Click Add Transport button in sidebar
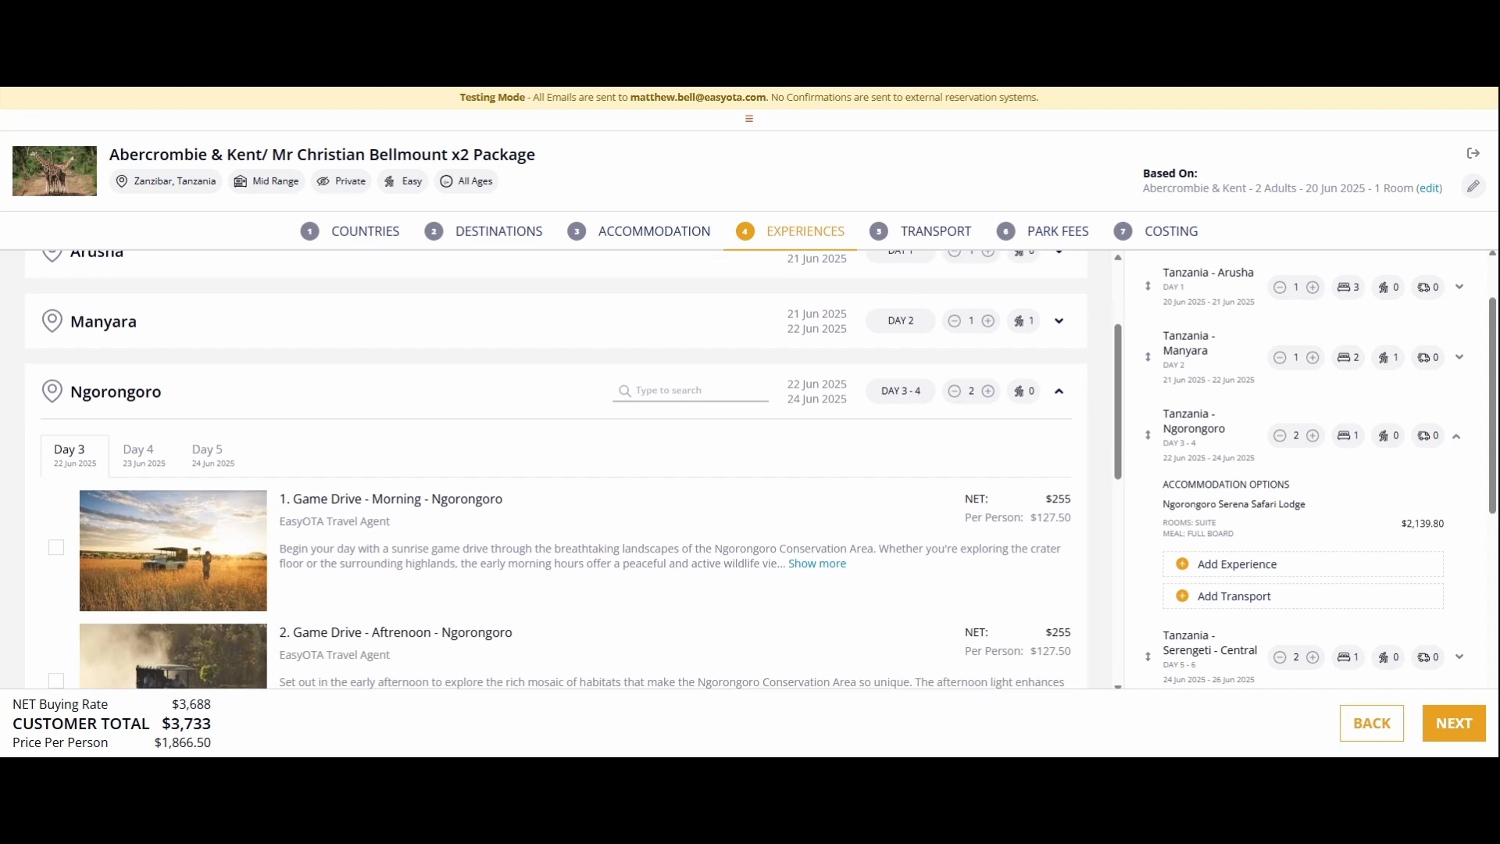This screenshot has width=1500, height=844. pyautogui.click(x=1303, y=596)
